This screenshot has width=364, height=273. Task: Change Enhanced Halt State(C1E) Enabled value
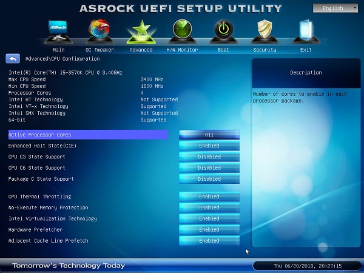point(209,146)
